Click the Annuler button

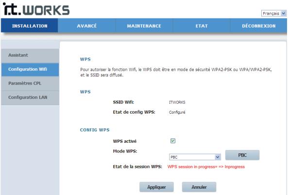point(199,187)
